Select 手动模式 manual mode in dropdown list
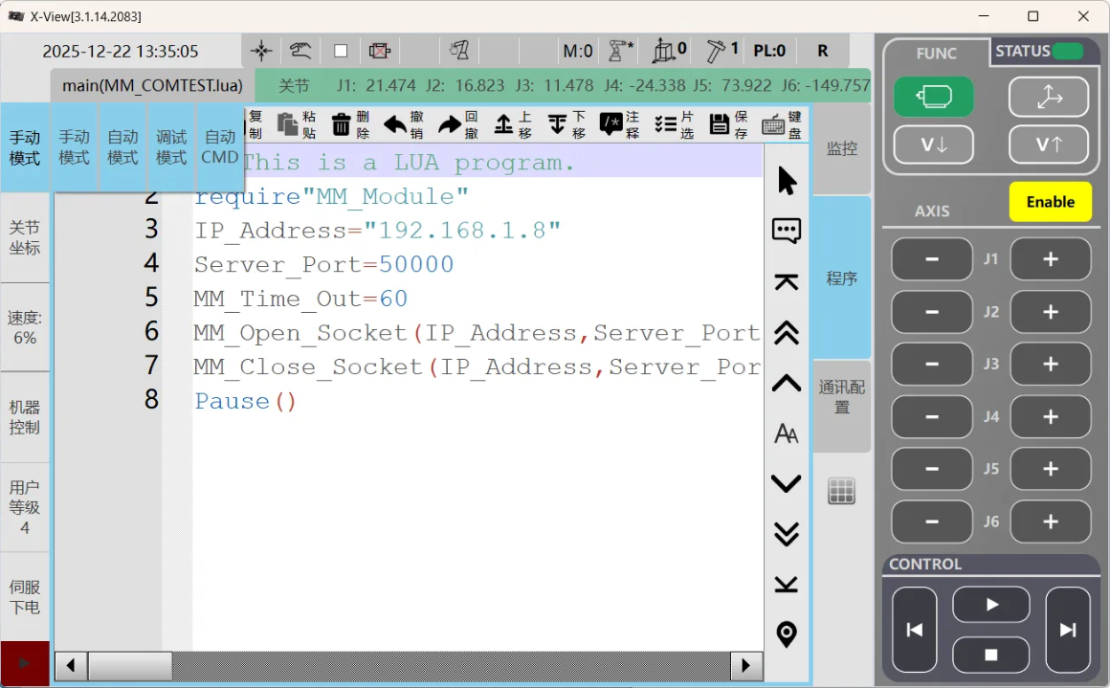1110x688 pixels. (75, 147)
